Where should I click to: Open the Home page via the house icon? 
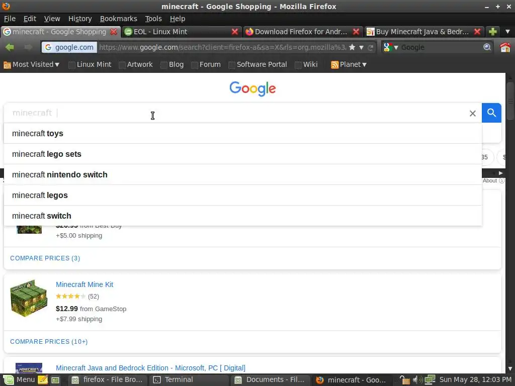(x=505, y=47)
